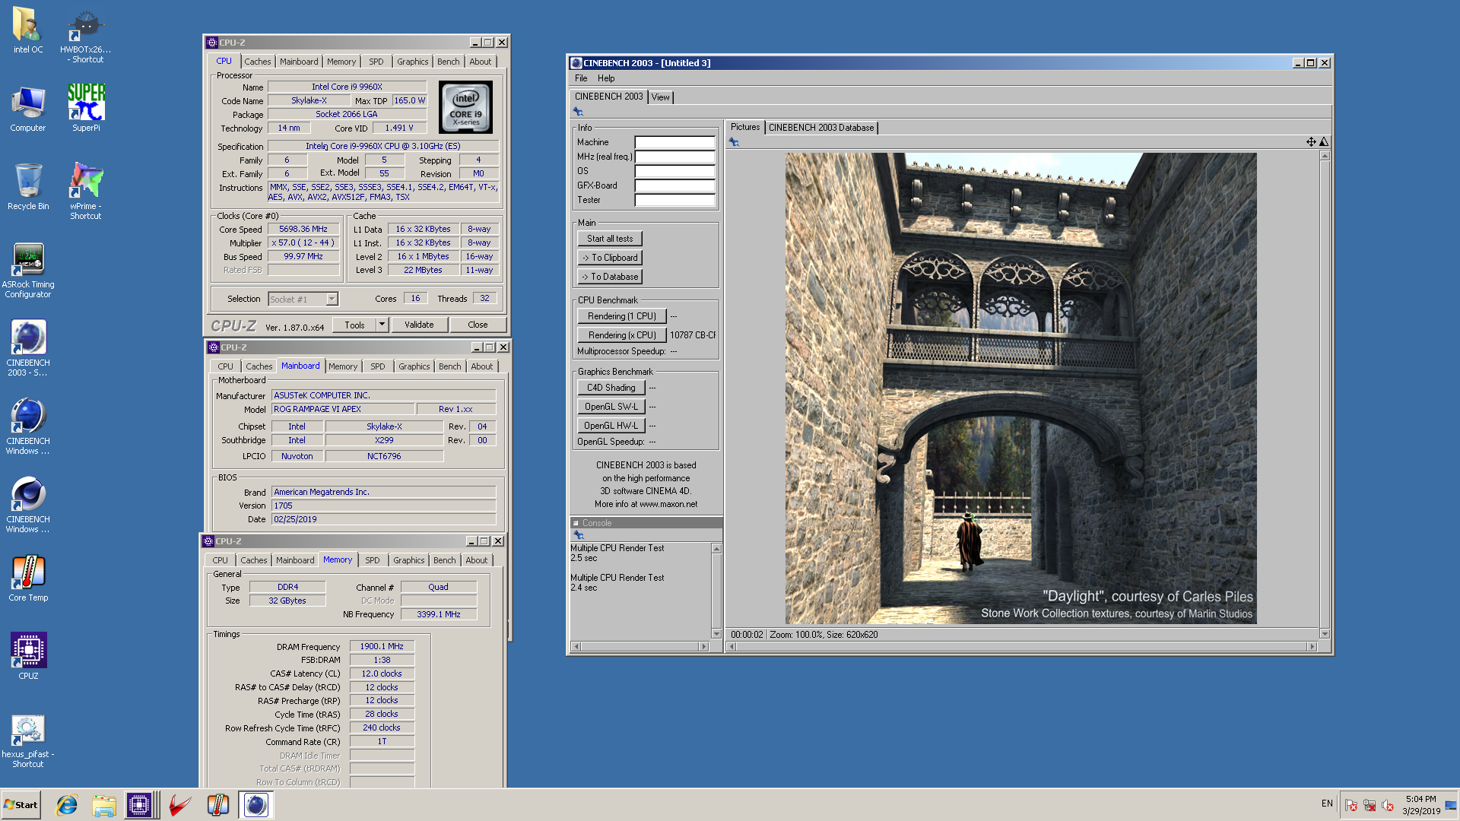Viewport: 1460px width, 821px height.
Task: Click the network tray icon with red X
Action: (x=1370, y=805)
